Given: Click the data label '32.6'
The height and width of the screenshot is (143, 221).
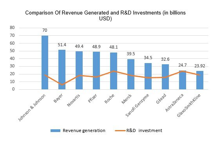Looking at the screenshot, I should click(x=165, y=59).
